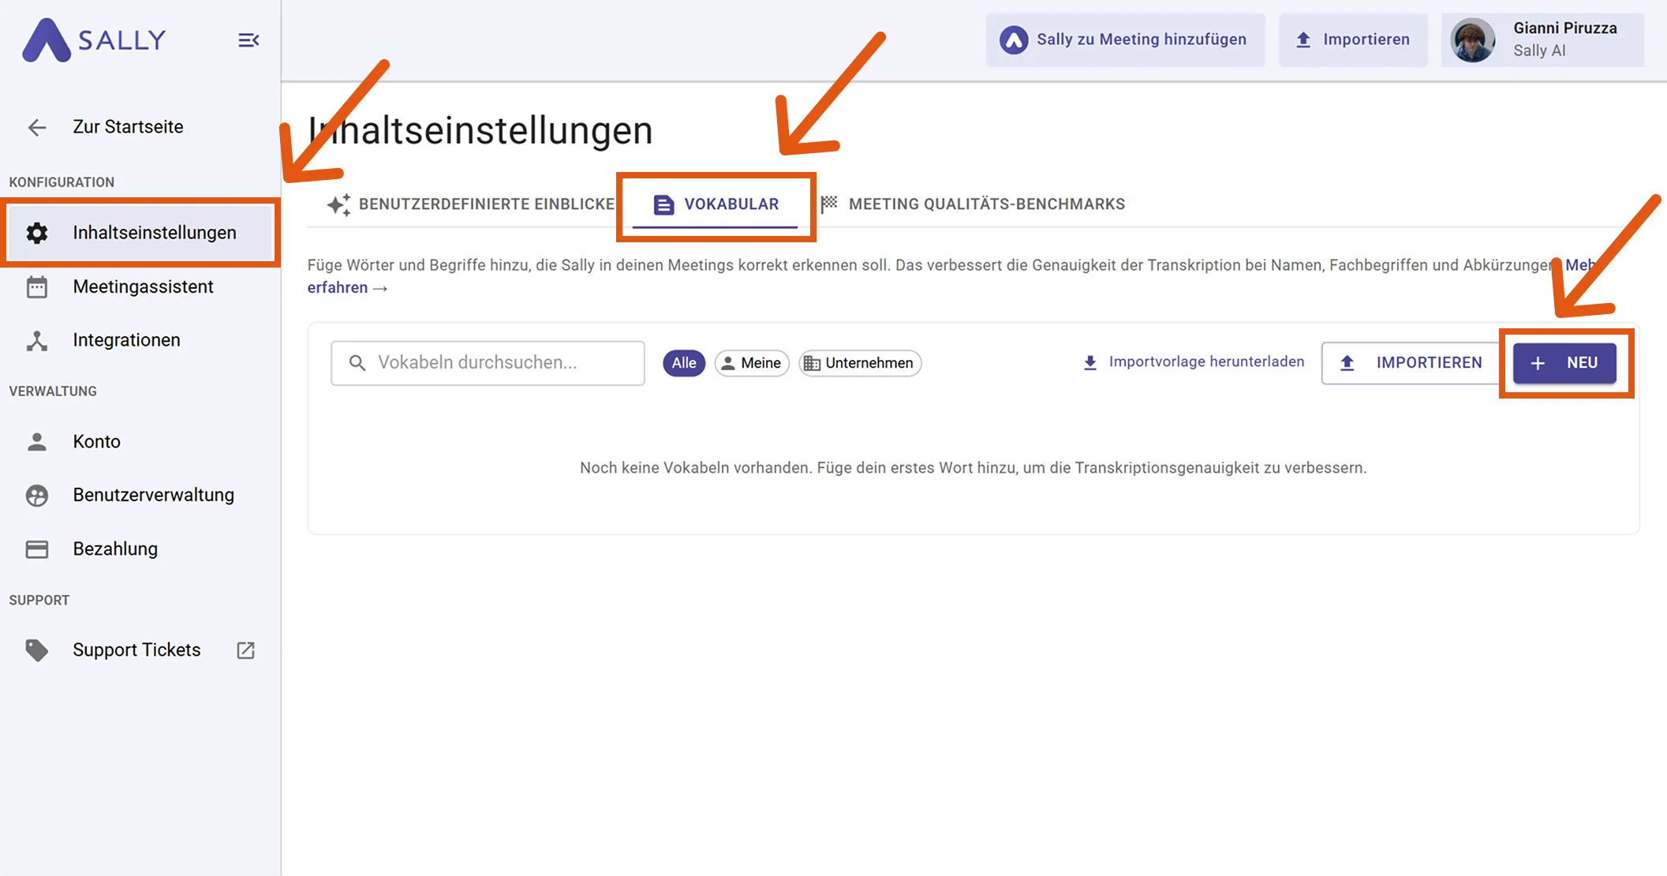Click the Sally logo
1667x876 pixels.
click(x=94, y=39)
